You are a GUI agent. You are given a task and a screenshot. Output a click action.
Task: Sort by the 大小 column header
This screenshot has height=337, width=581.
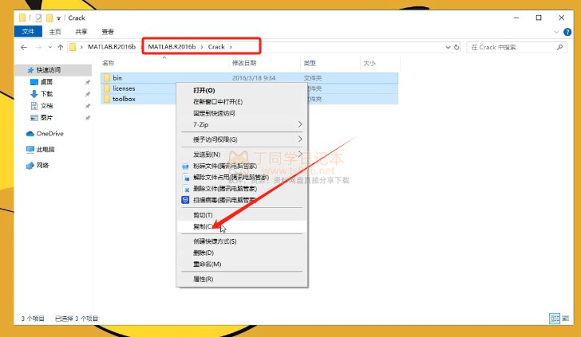point(370,63)
